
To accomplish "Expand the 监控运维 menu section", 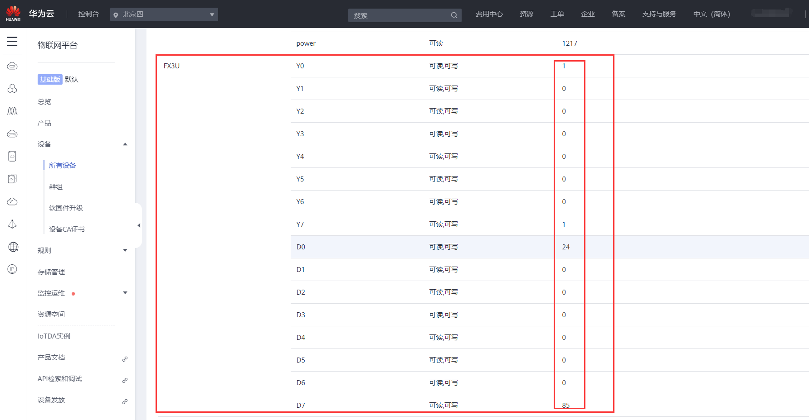I will tap(125, 293).
